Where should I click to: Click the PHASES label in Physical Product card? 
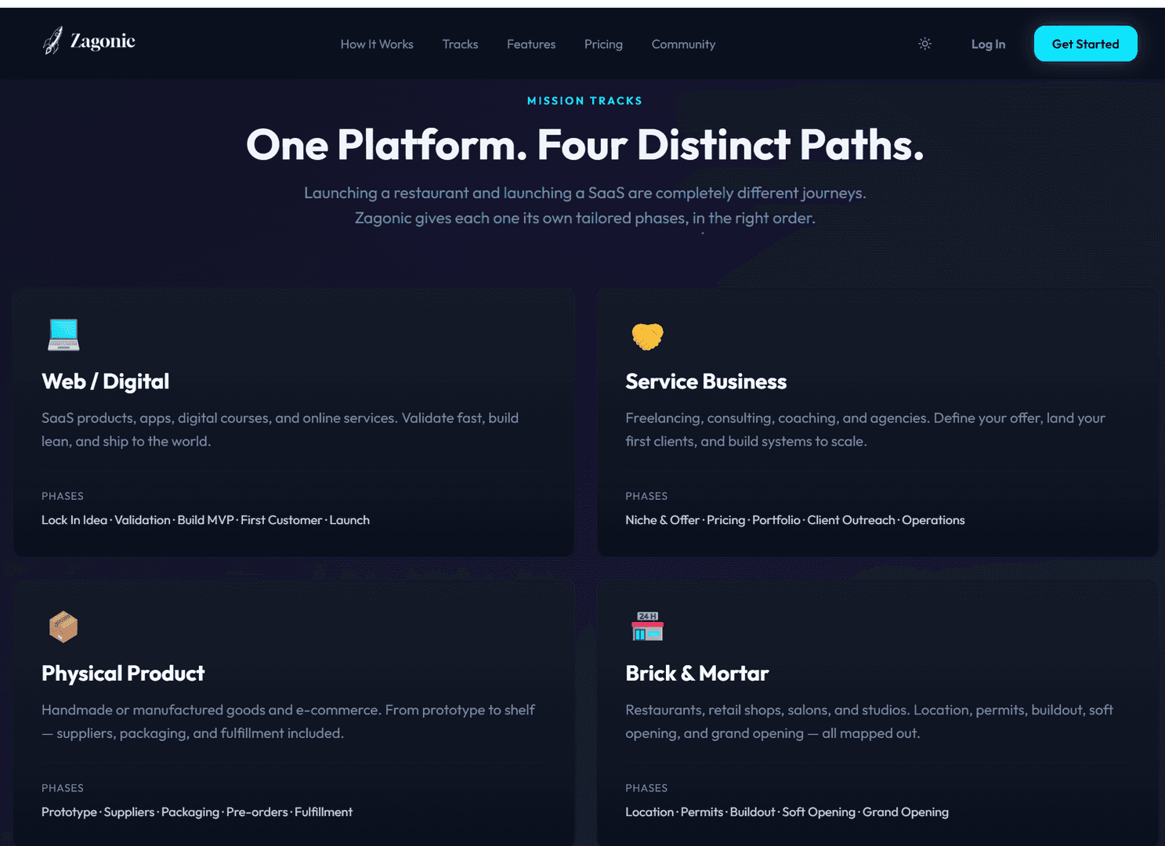point(63,789)
